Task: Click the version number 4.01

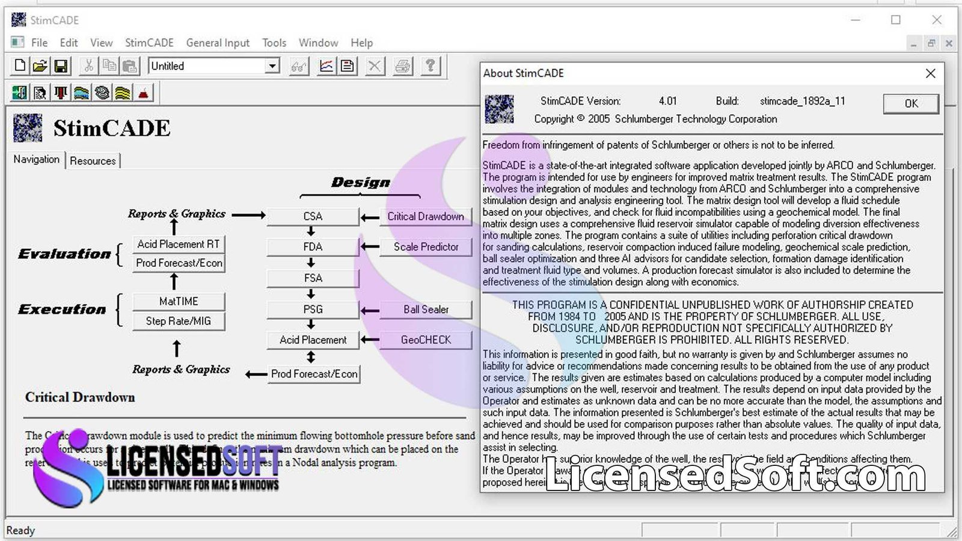Action: click(667, 101)
